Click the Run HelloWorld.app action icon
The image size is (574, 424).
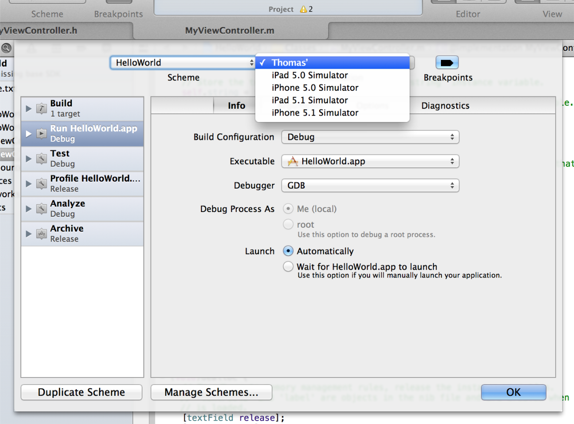(41, 134)
